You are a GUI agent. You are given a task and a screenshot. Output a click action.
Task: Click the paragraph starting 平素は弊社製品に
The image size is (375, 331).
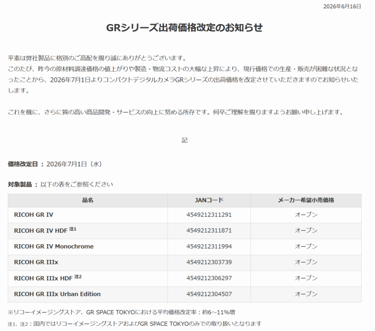(x=97, y=58)
